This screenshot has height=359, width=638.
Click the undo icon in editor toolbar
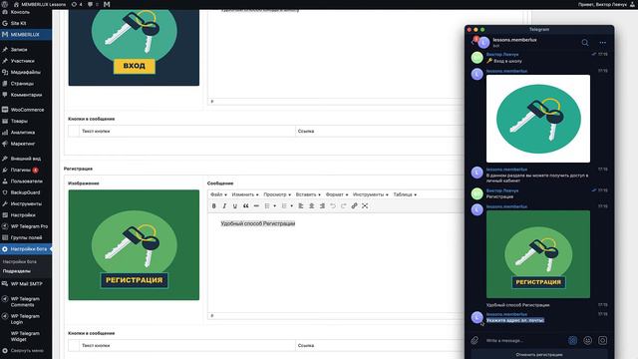(x=333, y=206)
